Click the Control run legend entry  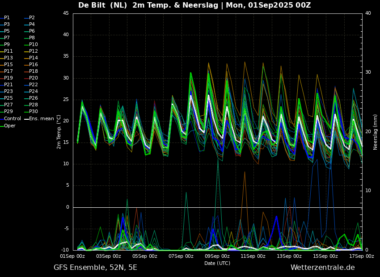click(12, 119)
